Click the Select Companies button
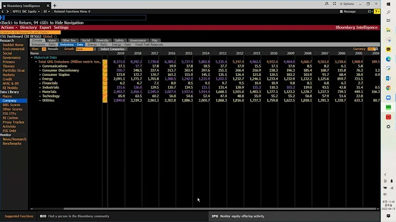The image size is (396, 222). 112,49
